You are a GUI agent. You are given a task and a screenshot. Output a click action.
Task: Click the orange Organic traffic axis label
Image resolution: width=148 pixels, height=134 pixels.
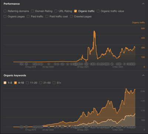click(138, 23)
